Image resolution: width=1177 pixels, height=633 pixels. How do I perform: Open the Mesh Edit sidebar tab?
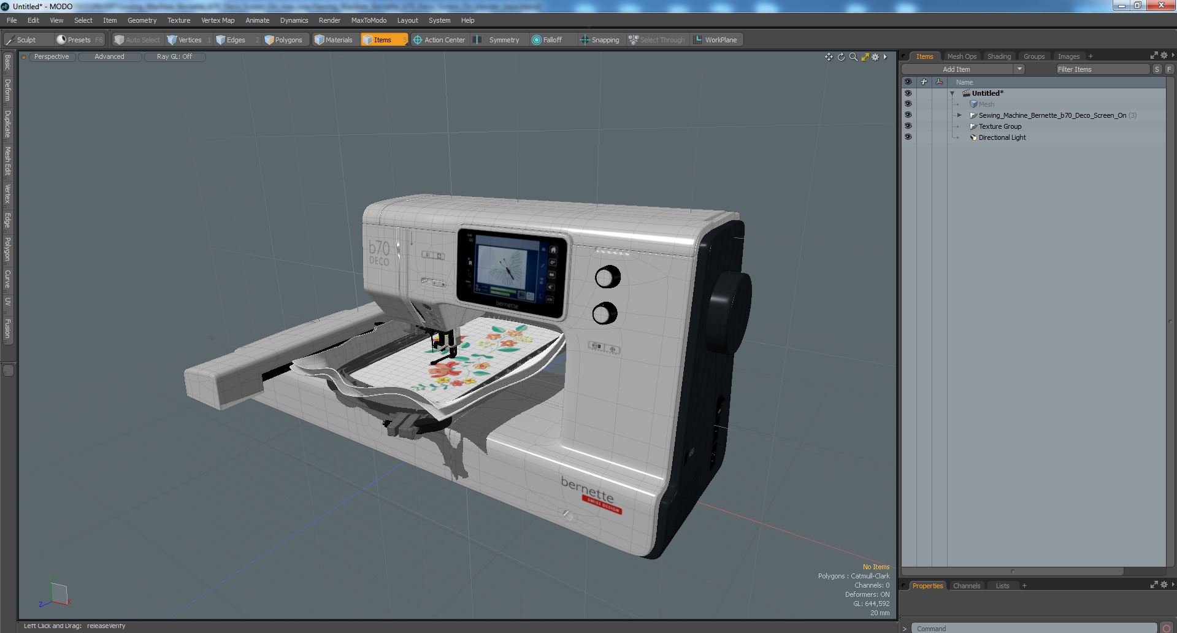[x=7, y=161]
